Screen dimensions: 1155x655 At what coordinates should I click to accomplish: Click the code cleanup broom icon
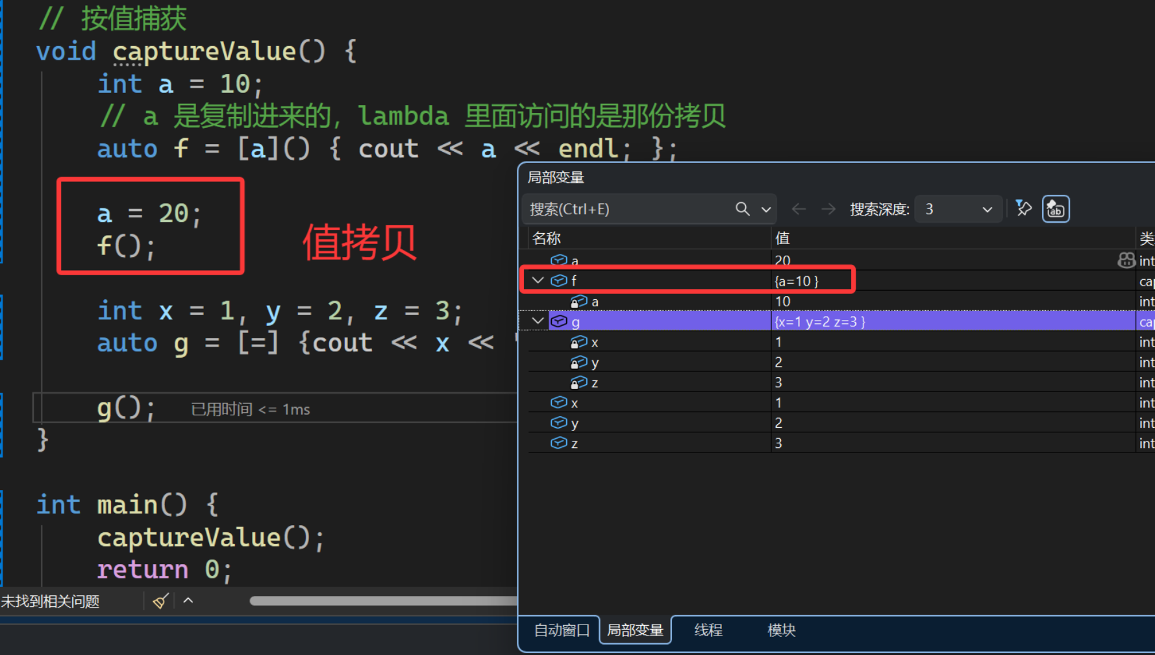point(160,601)
